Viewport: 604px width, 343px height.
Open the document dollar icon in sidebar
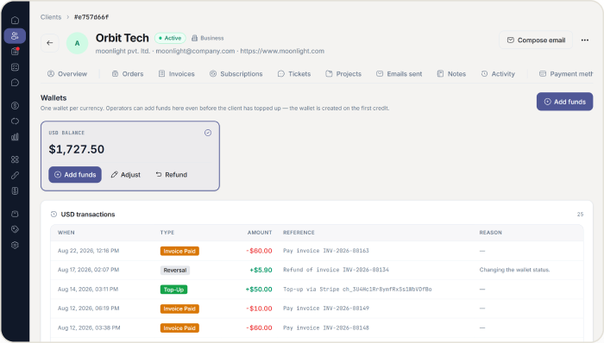(x=15, y=190)
